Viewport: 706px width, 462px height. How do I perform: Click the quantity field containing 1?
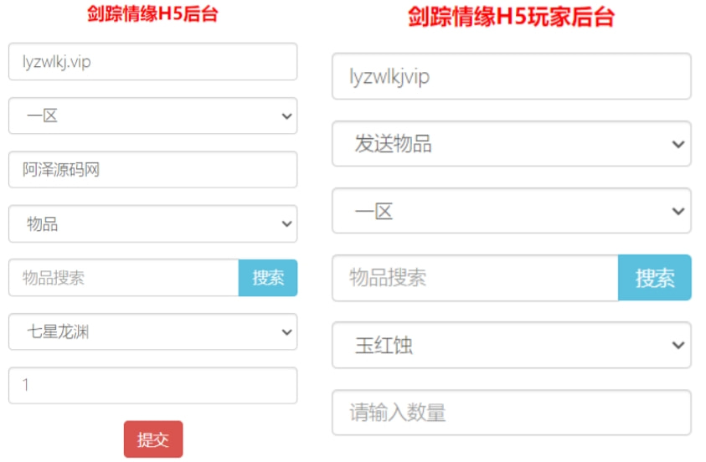point(152,386)
